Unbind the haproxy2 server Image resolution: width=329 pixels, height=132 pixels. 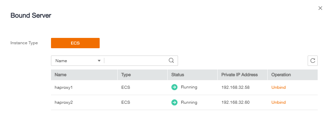[278, 102]
